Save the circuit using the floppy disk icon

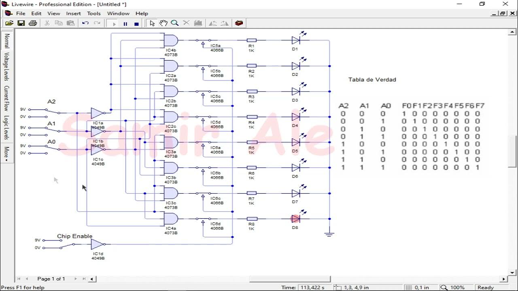point(21,23)
